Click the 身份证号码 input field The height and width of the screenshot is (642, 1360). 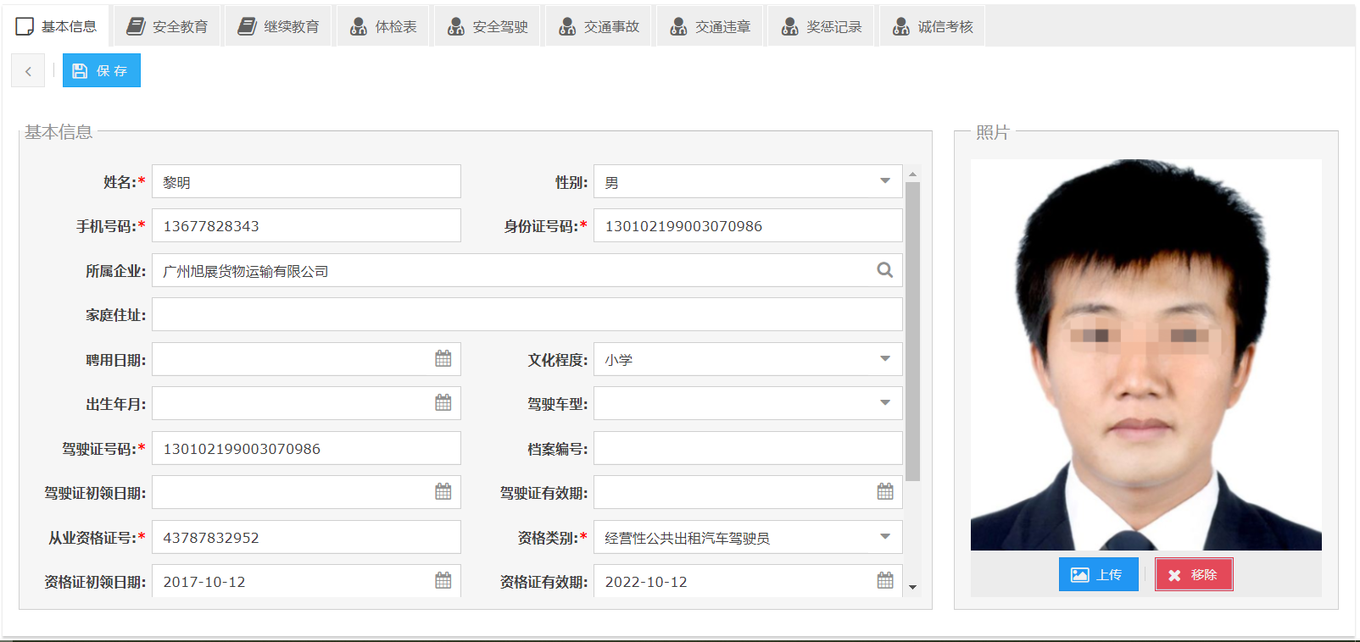tap(748, 226)
